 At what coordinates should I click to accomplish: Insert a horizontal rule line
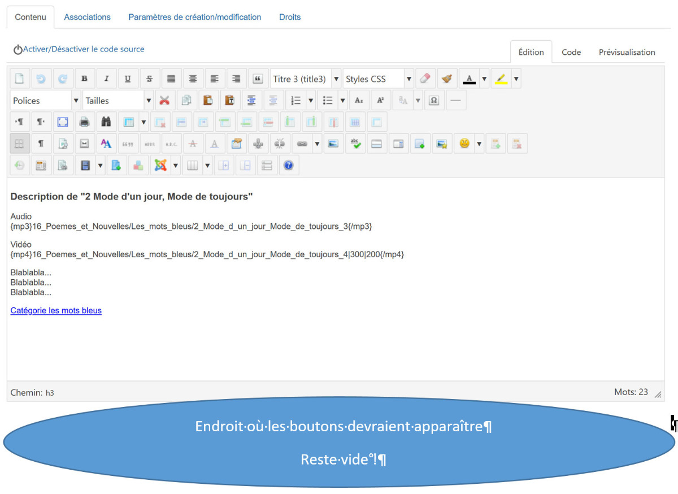tap(456, 100)
